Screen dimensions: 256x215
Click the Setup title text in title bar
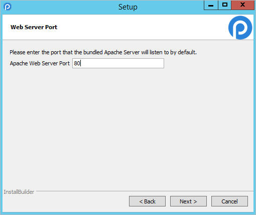tap(128, 7)
